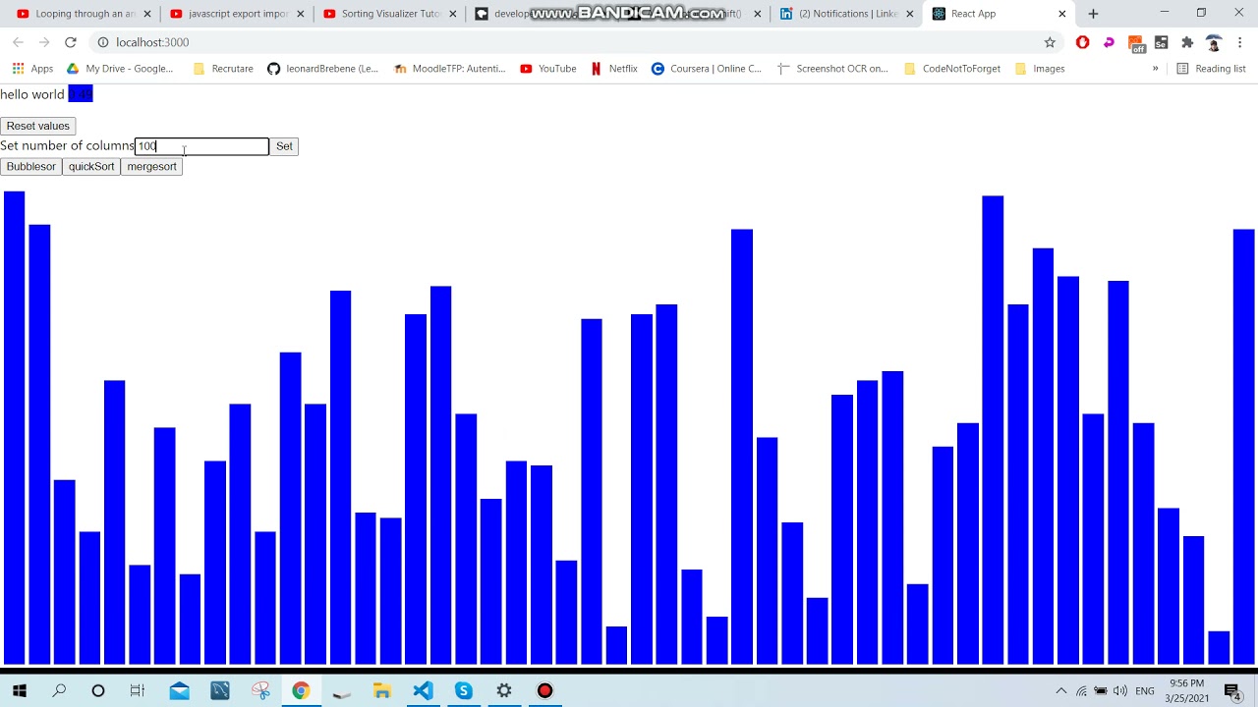Open Settings gear on the taskbar
The height and width of the screenshot is (707, 1258).
point(504,691)
